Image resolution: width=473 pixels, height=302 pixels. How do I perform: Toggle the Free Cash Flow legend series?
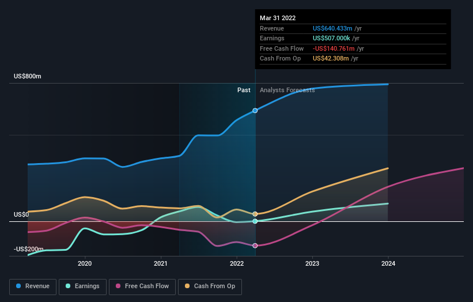point(142,286)
